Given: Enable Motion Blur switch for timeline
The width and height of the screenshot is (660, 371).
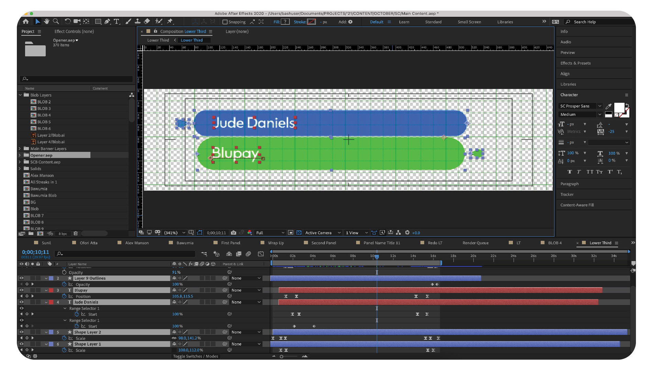Looking at the screenshot, I should click(x=249, y=254).
